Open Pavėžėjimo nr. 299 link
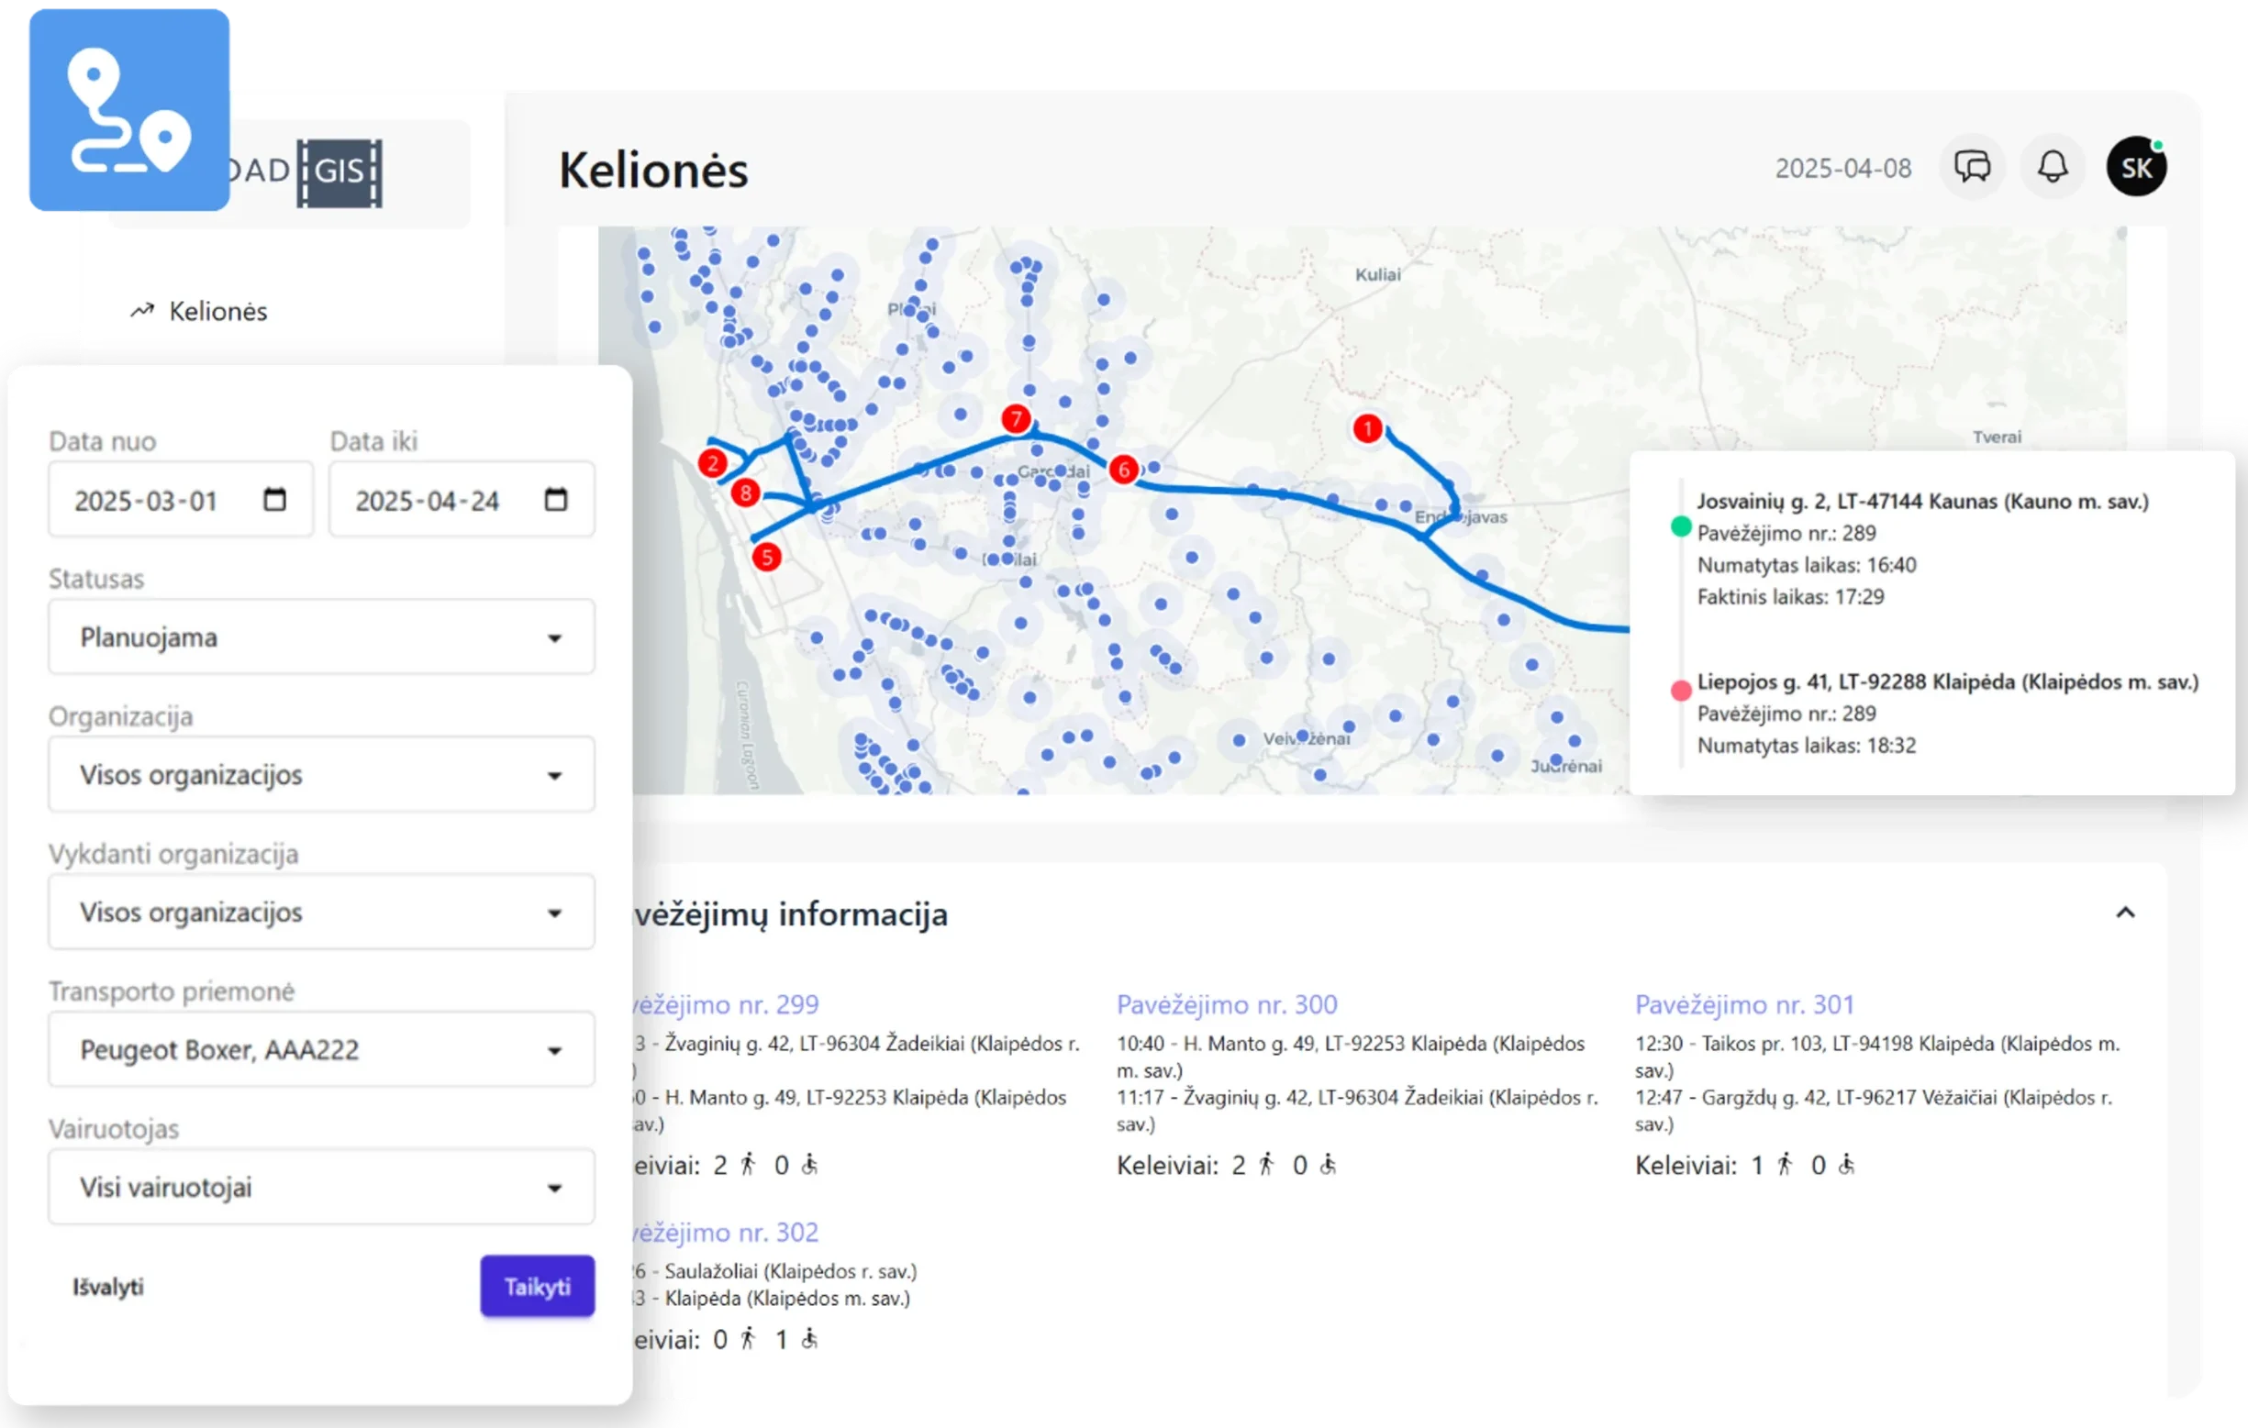2248x1428 pixels. (727, 1004)
